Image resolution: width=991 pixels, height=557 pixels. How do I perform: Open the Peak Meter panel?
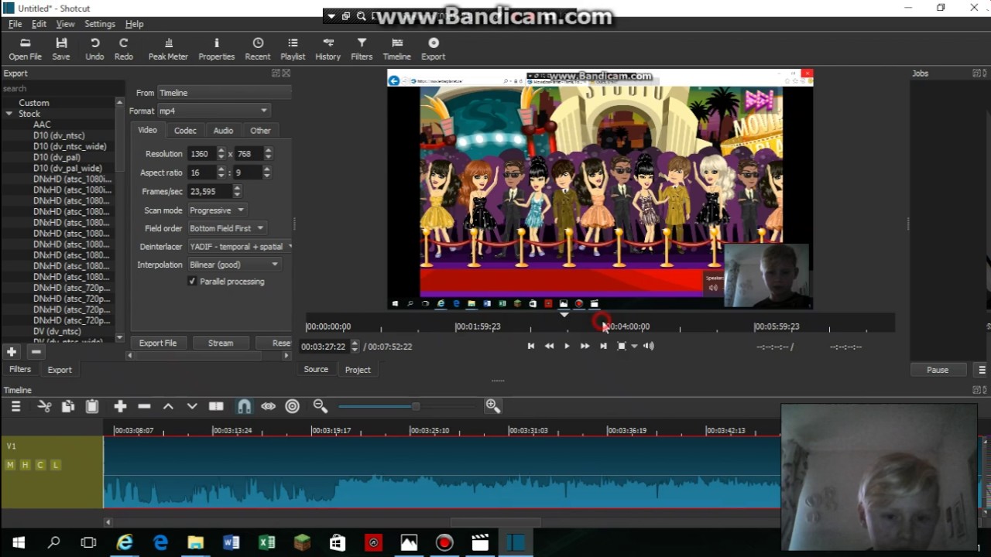coord(168,50)
